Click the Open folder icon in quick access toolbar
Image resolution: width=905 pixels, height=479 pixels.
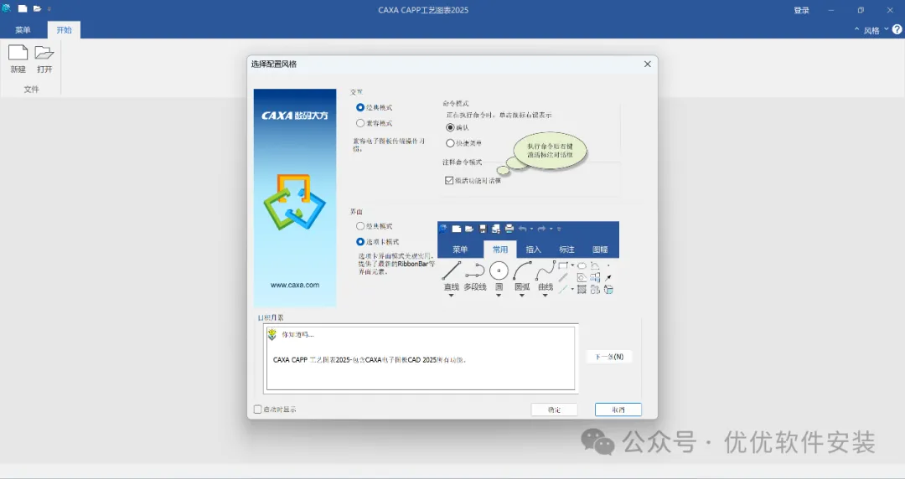pyautogui.click(x=37, y=8)
